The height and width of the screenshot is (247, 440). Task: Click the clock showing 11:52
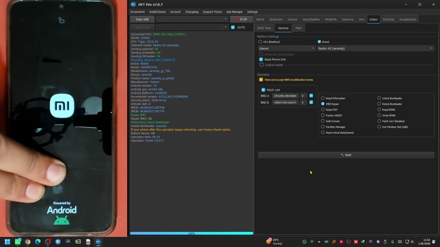tap(424, 242)
